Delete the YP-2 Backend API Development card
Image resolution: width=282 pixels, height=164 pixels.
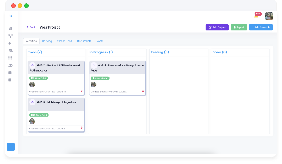81,91
